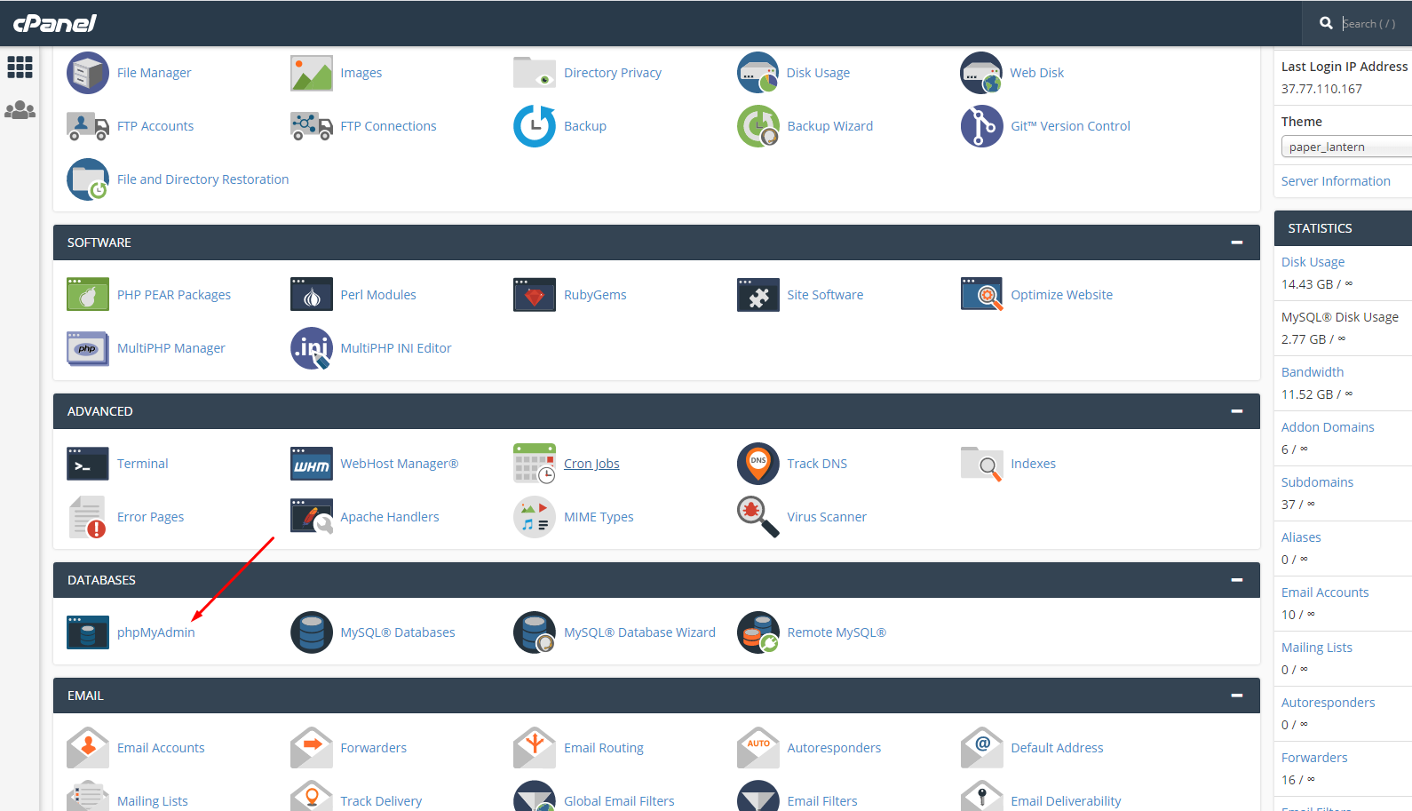Collapse the Email section
Image resolution: width=1412 pixels, height=811 pixels.
(x=1236, y=696)
